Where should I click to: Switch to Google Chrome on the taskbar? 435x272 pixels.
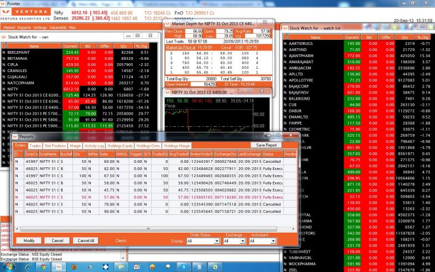(43, 267)
